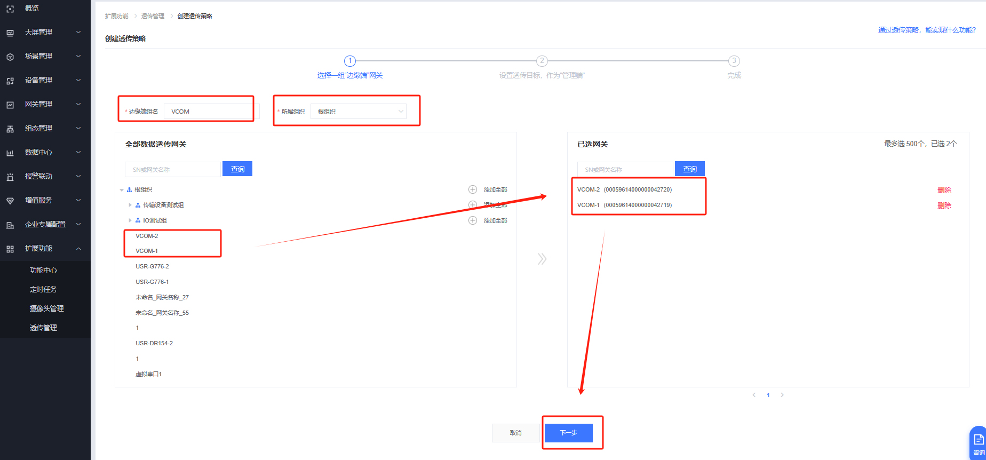
Task: Click the 数据中心 chart icon in sidebar
Action: [x=10, y=153]
